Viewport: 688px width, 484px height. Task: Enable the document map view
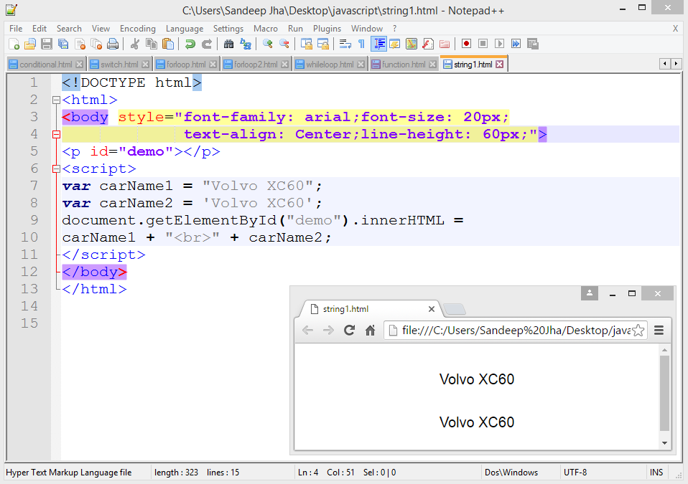(411, 44)
